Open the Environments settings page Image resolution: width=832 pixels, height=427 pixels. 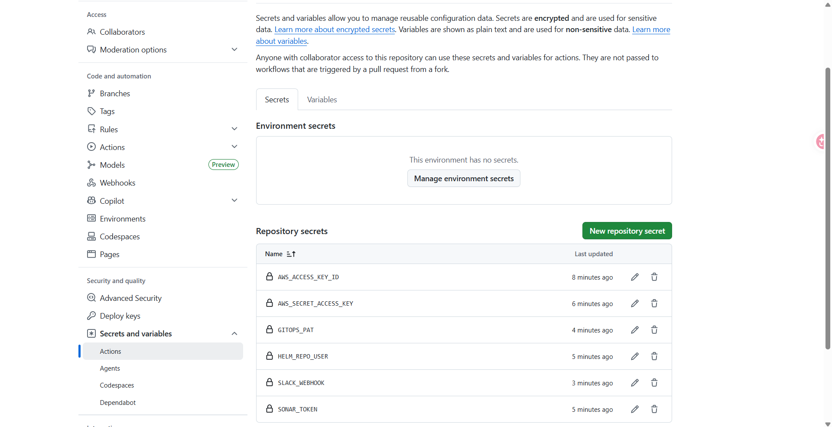coord(123,219)
